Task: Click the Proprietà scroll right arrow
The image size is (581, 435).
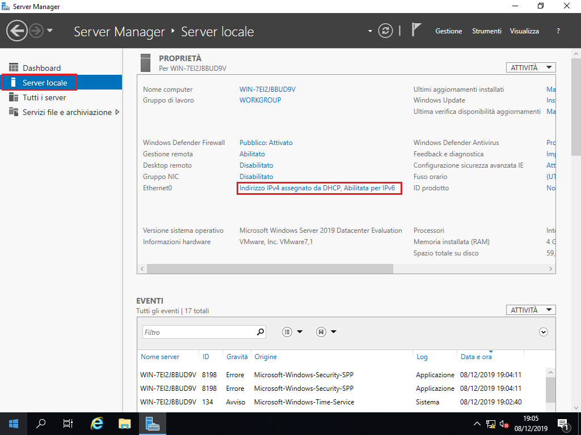Action: pos(550,268)
